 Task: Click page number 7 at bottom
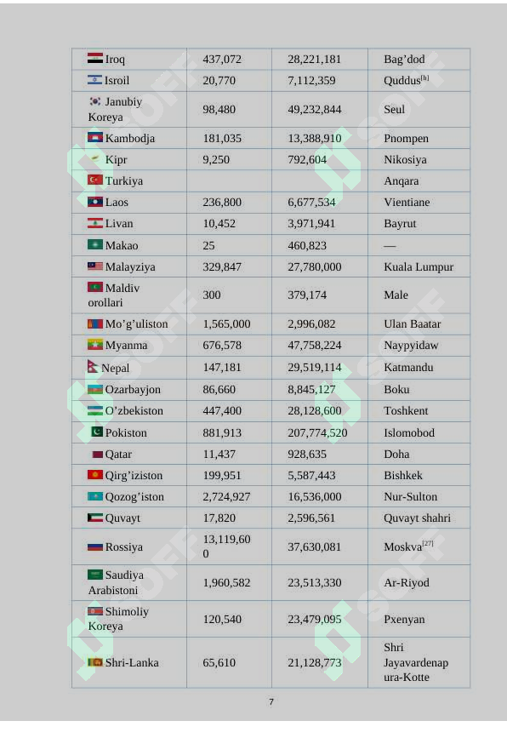click(271, 701)
